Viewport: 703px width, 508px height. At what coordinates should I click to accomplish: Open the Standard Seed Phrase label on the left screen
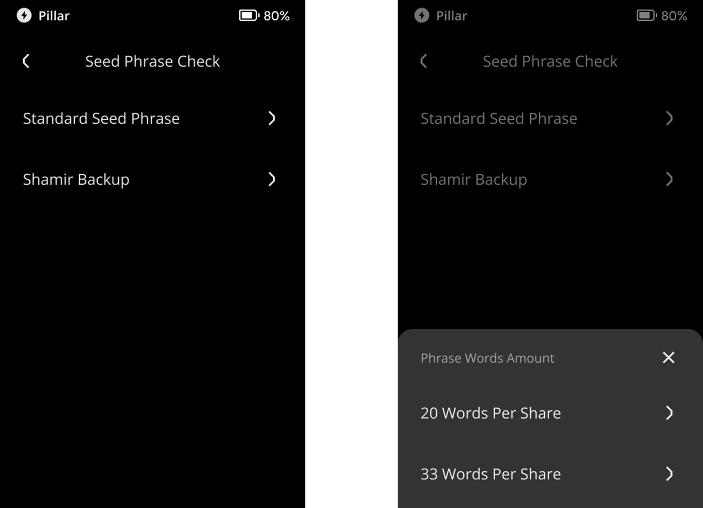coord(101,118)
